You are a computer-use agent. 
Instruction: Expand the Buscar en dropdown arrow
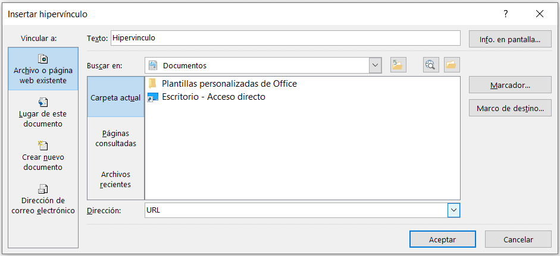375,65
